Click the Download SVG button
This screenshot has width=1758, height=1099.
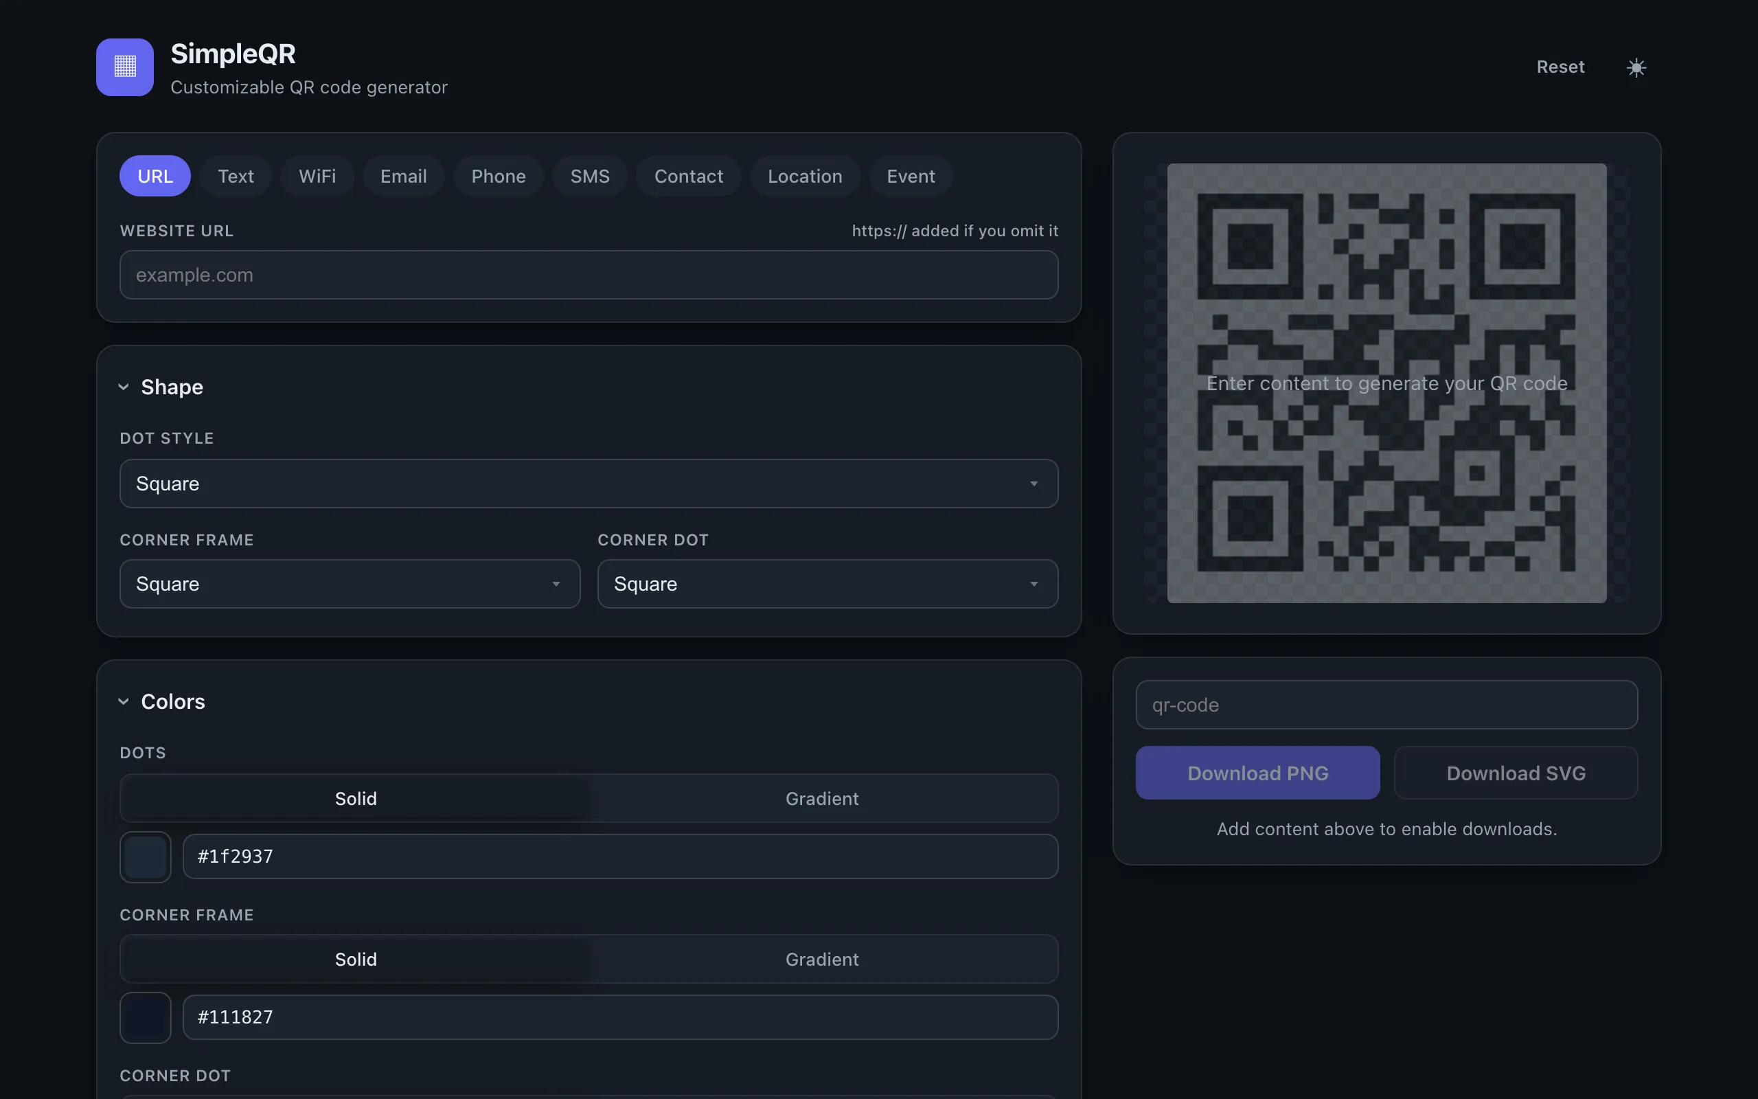pos(1516,773)
